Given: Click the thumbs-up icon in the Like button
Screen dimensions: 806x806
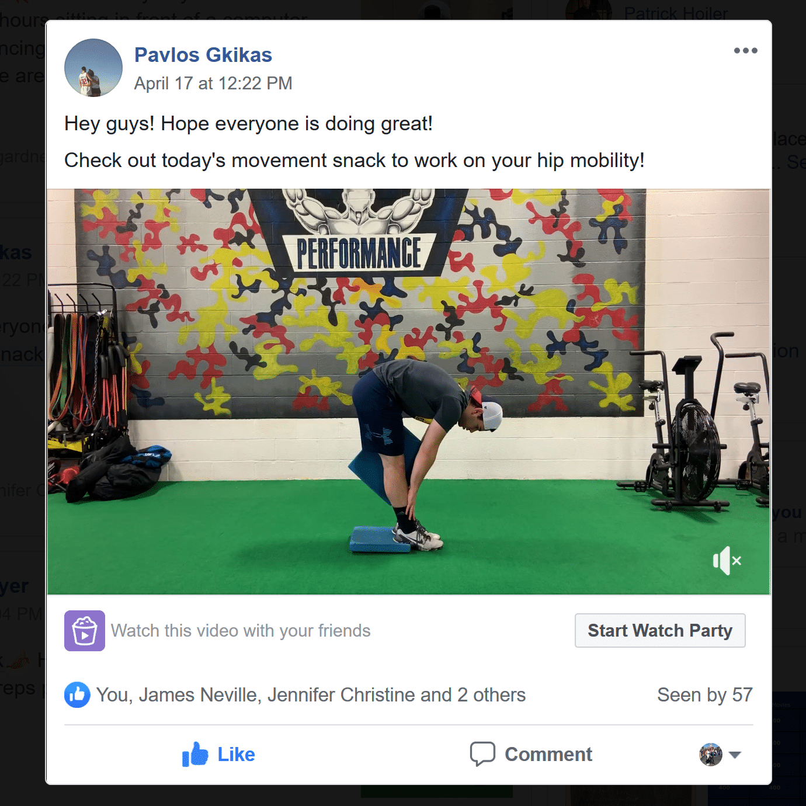Looking at the screenshot, I should point(195,755).
